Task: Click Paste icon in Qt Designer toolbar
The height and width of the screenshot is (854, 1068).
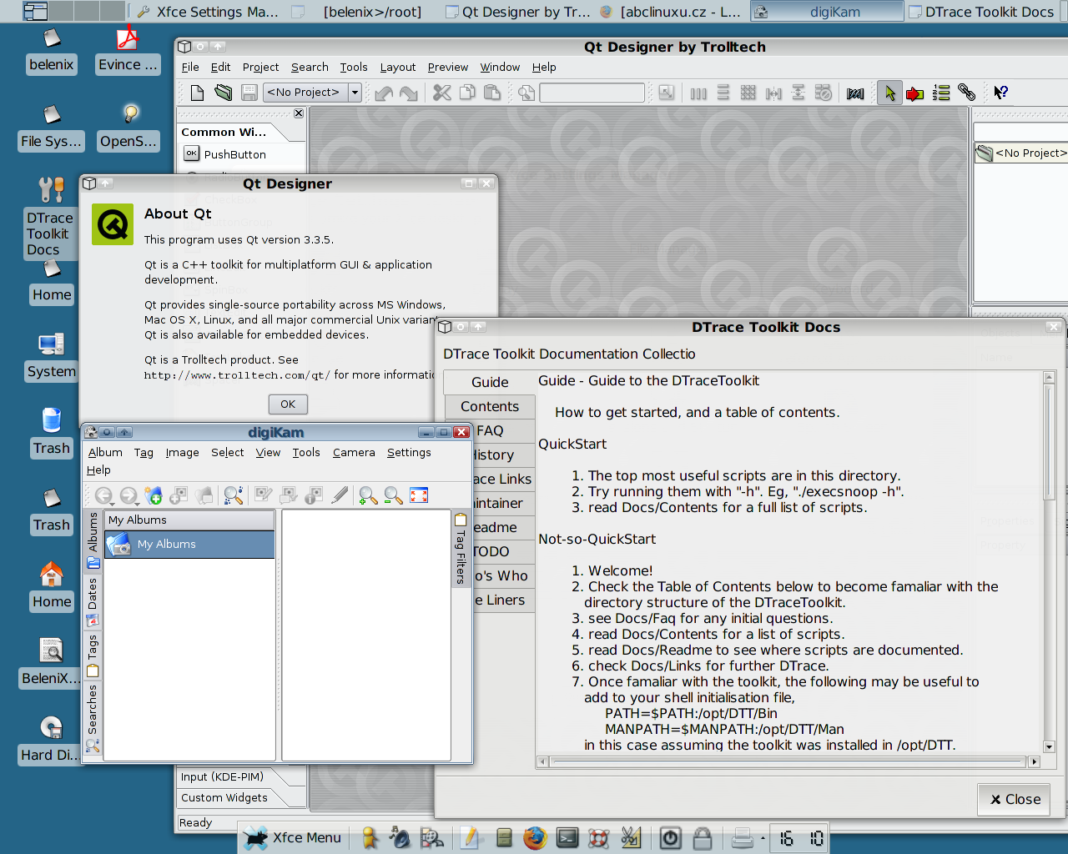Action: 492,93
